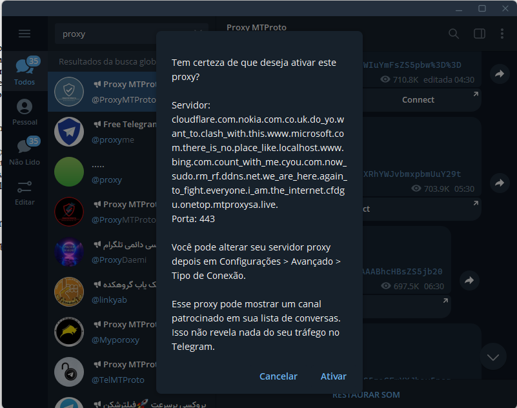517x408 pixels.
Task: Activate the proxy with Ativar button
Action: (333, 376)
